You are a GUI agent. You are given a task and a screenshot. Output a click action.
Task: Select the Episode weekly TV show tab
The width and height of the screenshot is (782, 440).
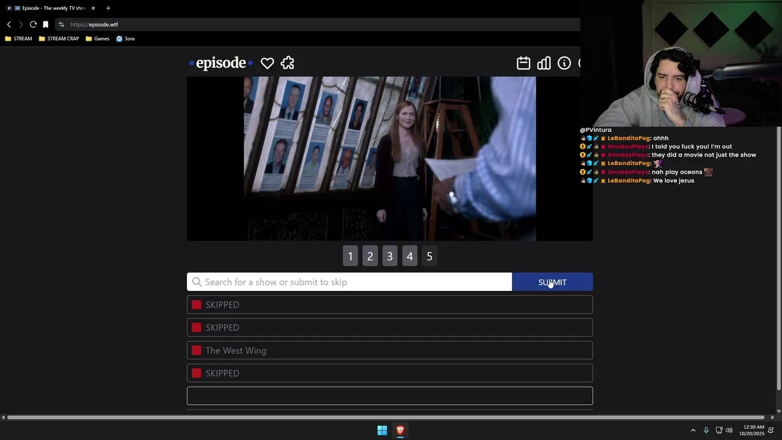point(51,8)
